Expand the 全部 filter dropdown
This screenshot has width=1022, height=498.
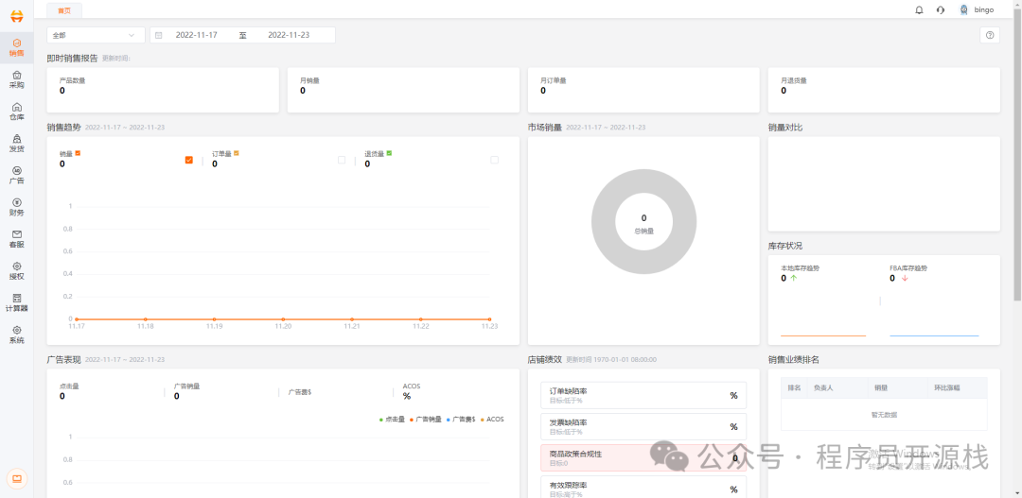coord(96,35)
